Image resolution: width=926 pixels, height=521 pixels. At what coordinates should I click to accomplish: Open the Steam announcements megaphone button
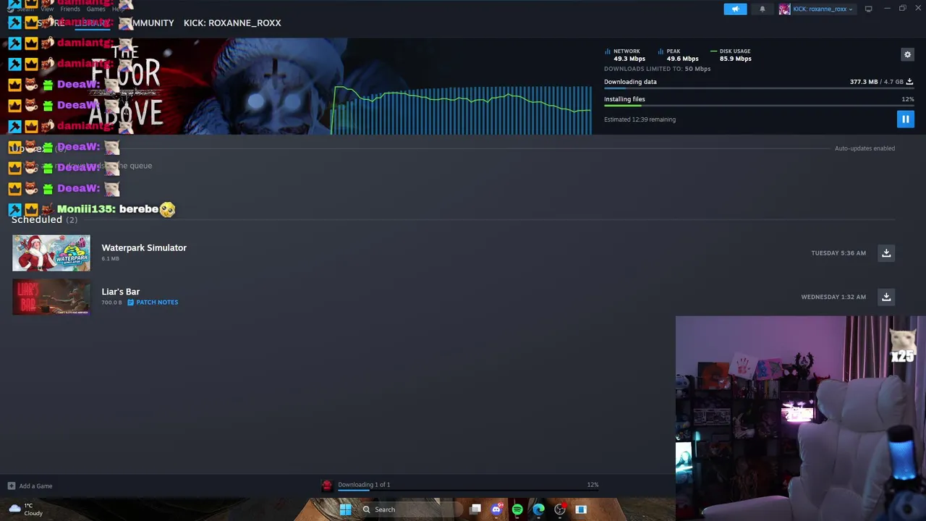click(x=735, y=9)
